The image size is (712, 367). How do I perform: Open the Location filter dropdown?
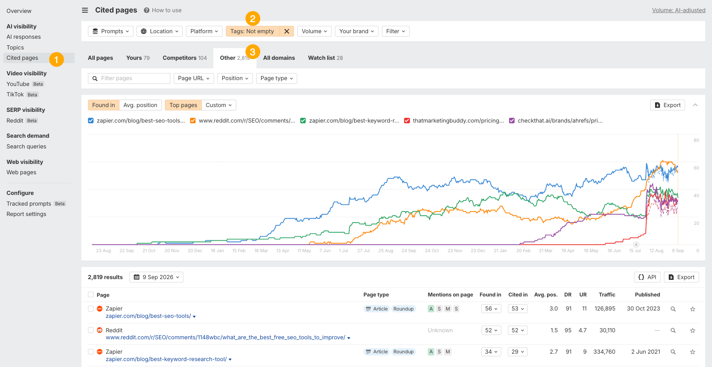coord(159,31)
